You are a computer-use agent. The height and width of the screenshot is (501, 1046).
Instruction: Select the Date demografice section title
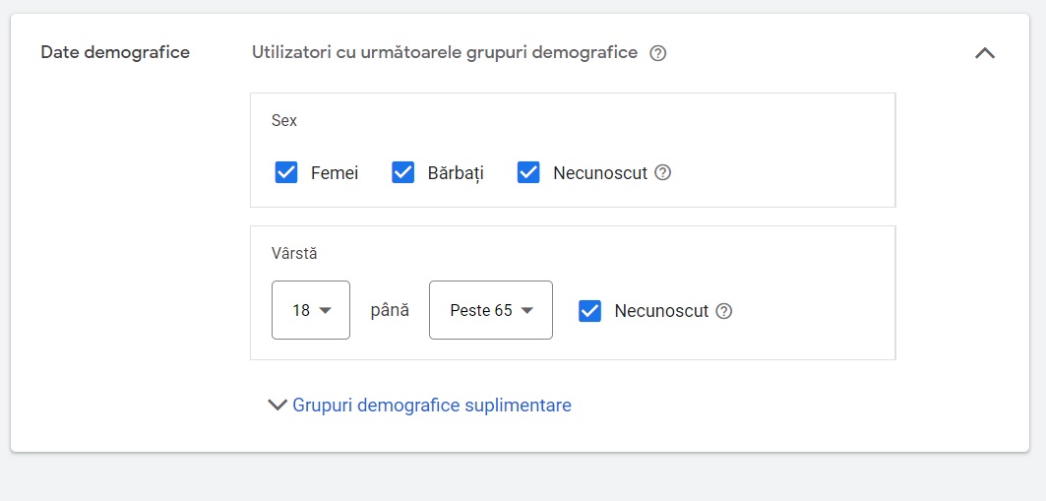click(x=115, y=53)
